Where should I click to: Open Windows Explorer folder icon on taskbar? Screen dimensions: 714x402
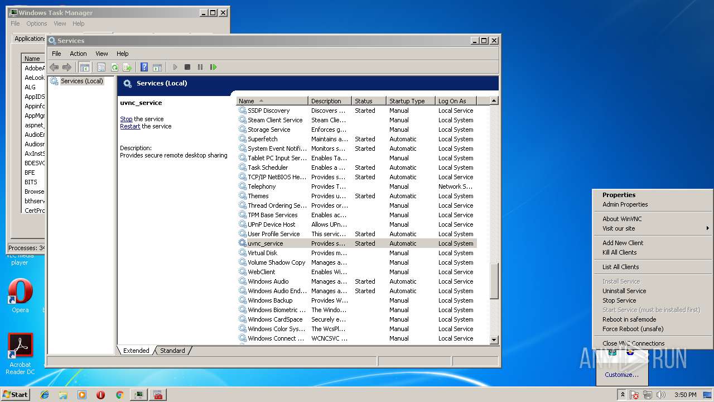[63, 395]
